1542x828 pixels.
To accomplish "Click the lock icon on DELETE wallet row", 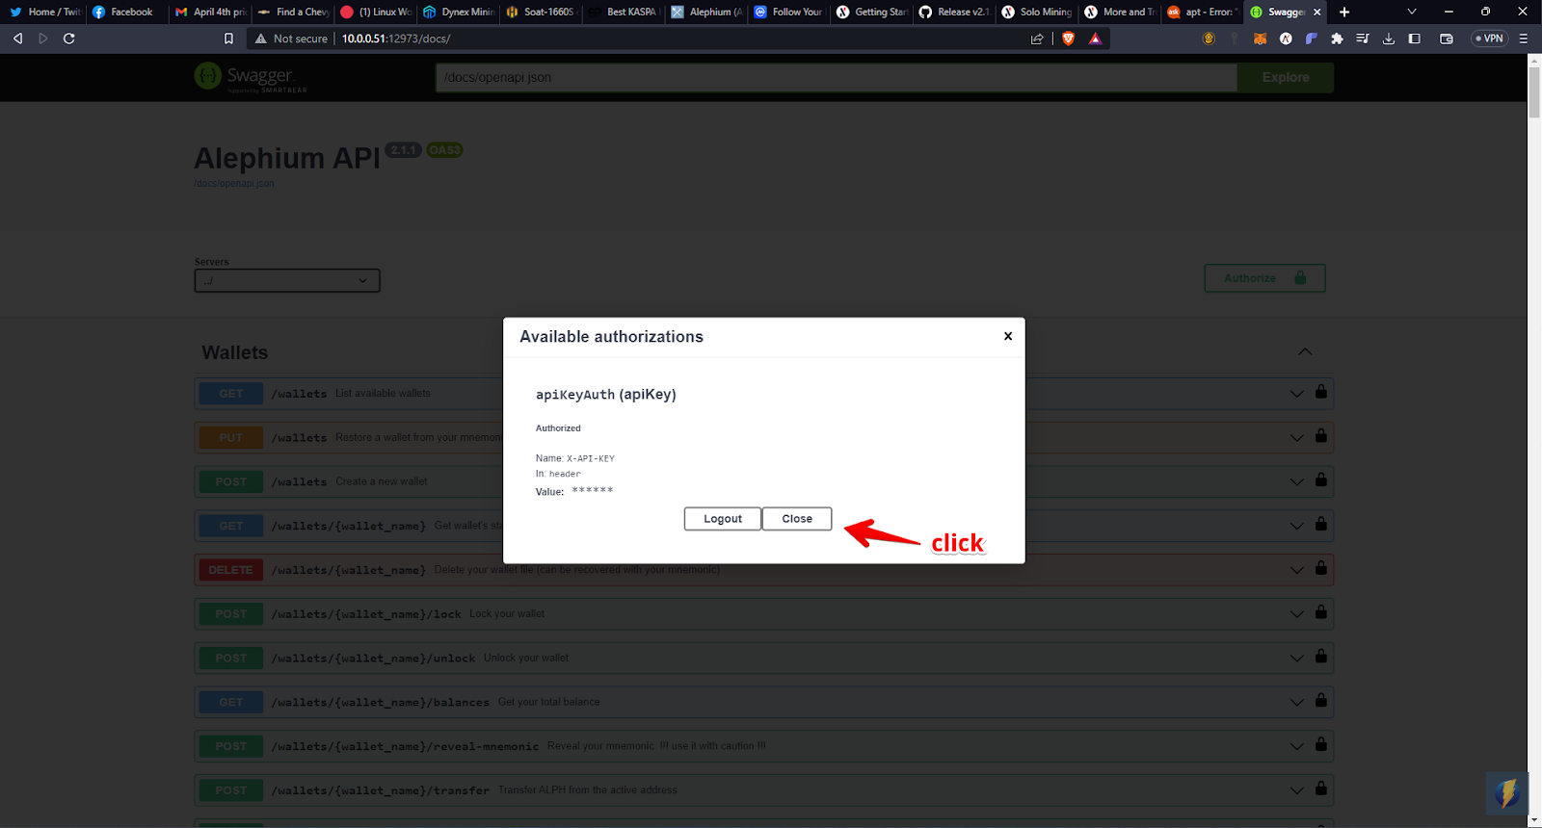I will click(1321, 568).
